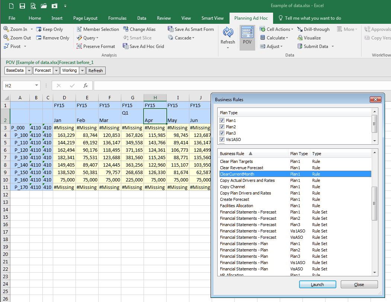Uncheck the Plan2 plan type
Image resolution: width=391 pixels, height=302 pixels.
coord(222,127)
